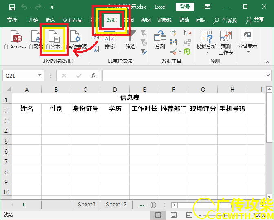Image resolution: width=274 pixels, height=220 pixels.
Task: Click the 登录 (Sign in) button
Action: click(185, 7)
